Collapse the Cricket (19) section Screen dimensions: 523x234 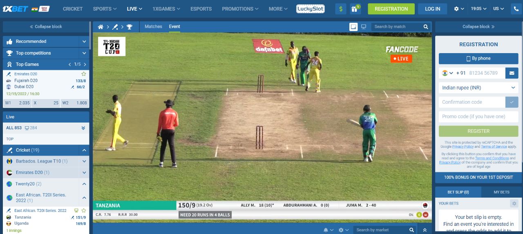pyautogui.click(x=84, y=150)
